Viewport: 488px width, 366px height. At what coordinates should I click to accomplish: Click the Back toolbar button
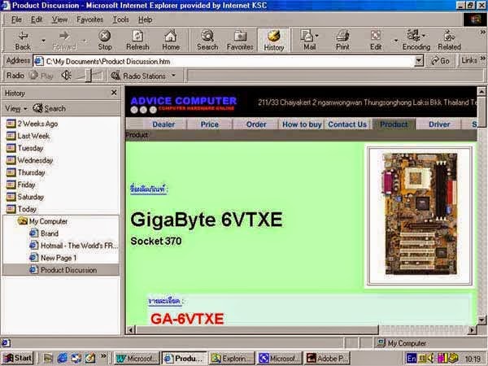(23, 41)
